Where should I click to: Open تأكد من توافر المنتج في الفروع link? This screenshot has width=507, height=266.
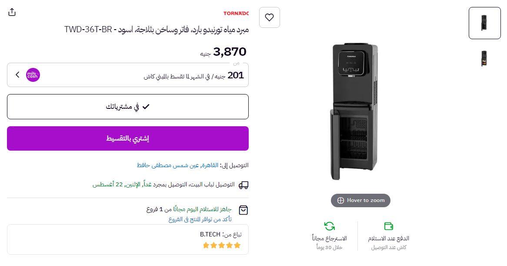(x=200, y=219)
